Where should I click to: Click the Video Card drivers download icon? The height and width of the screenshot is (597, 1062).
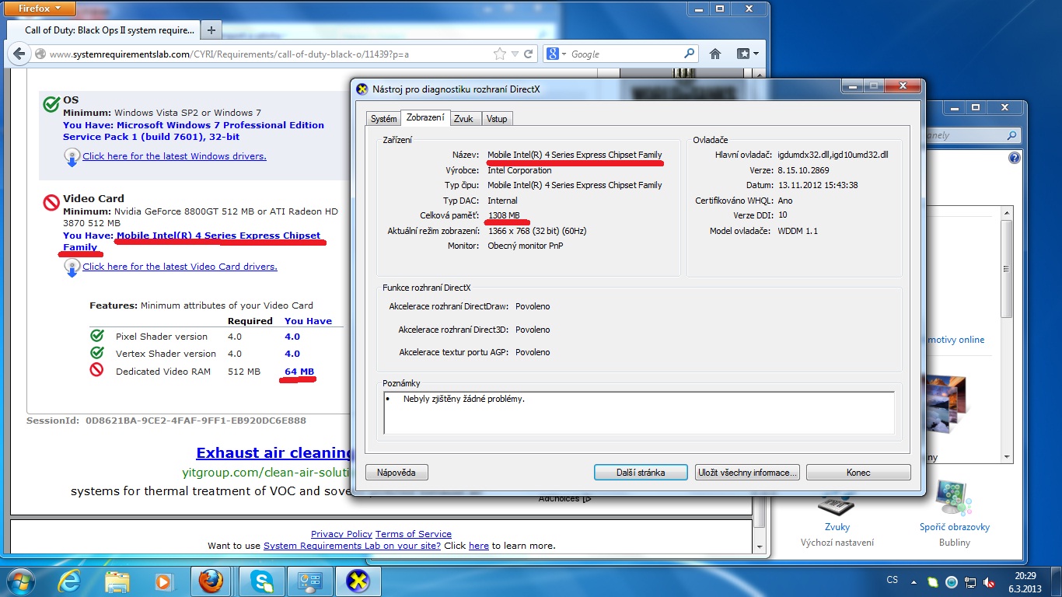click(72, 267)
